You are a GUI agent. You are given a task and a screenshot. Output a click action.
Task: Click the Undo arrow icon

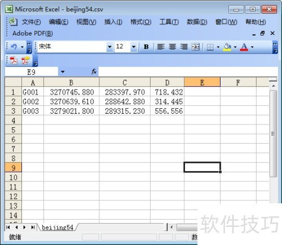14,47
